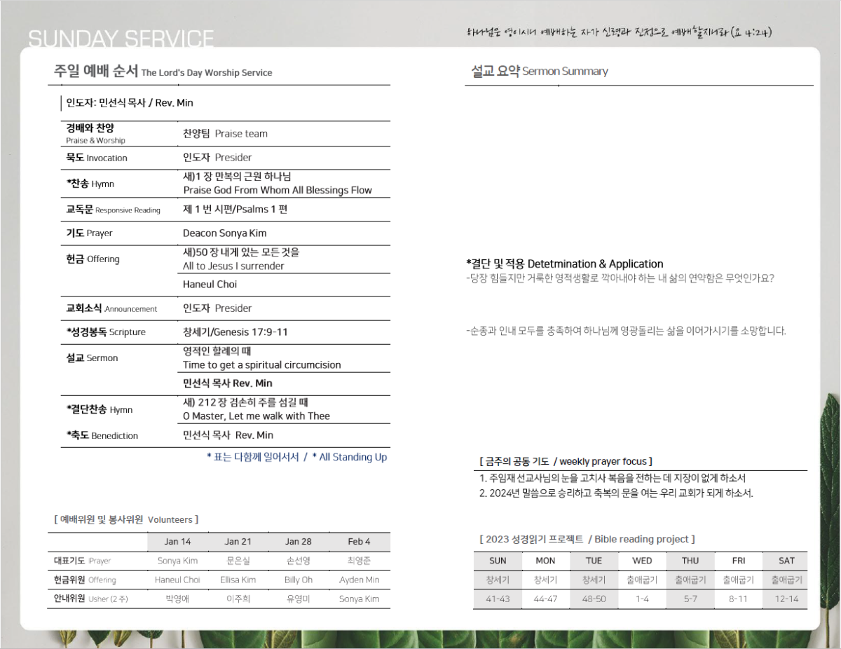Click 'Ayden Min' in the volunteers table
The image size is (841, 649).
click(360, 580)
